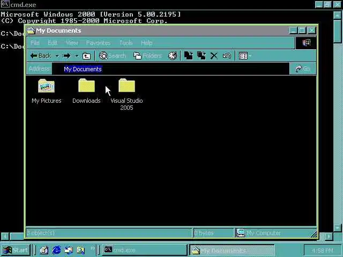
Task: Open the Edit menu
Action: pyautogui.click(x=53, y=43)
